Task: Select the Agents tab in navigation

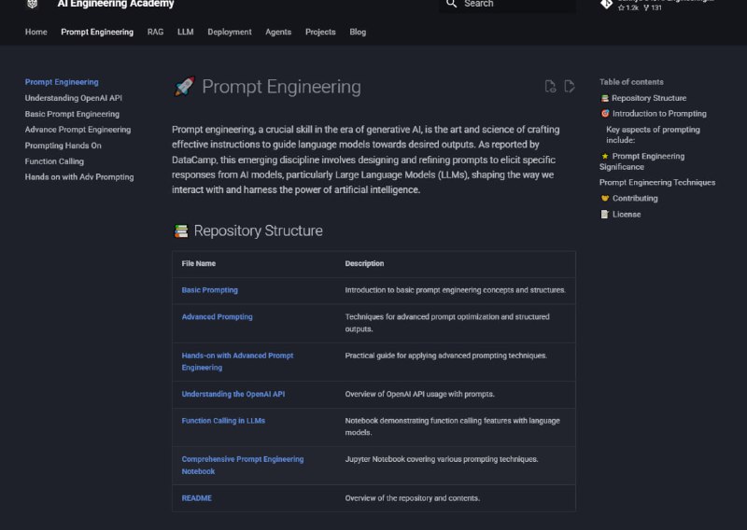Action: 278,32
